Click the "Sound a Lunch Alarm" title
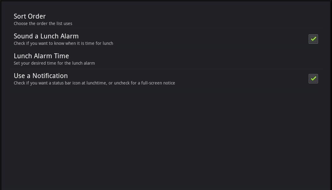The height and width of the screenshot is (190, 332). tap(46, 36)
